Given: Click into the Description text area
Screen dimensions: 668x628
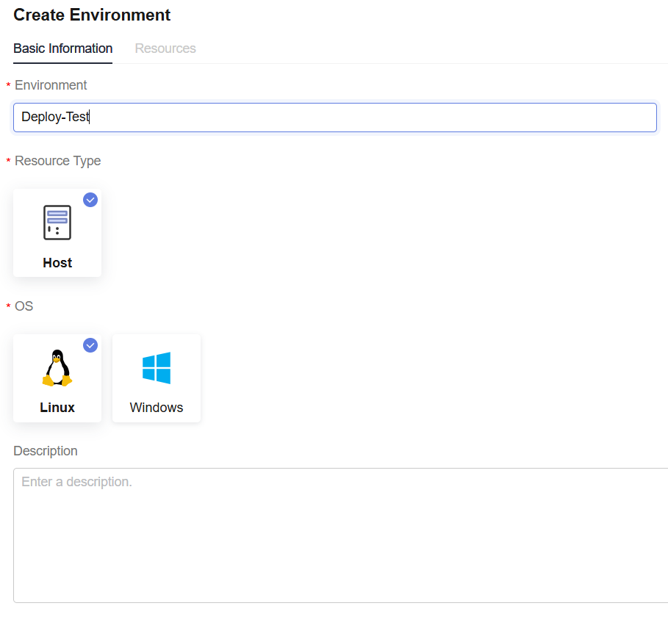Looking at the screenshot, I should [341, 535].
